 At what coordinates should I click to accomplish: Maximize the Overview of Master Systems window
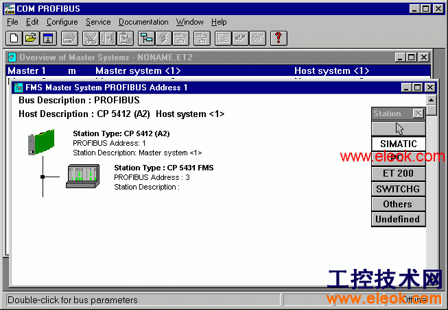pyautogui.click(x=412, y=57)
